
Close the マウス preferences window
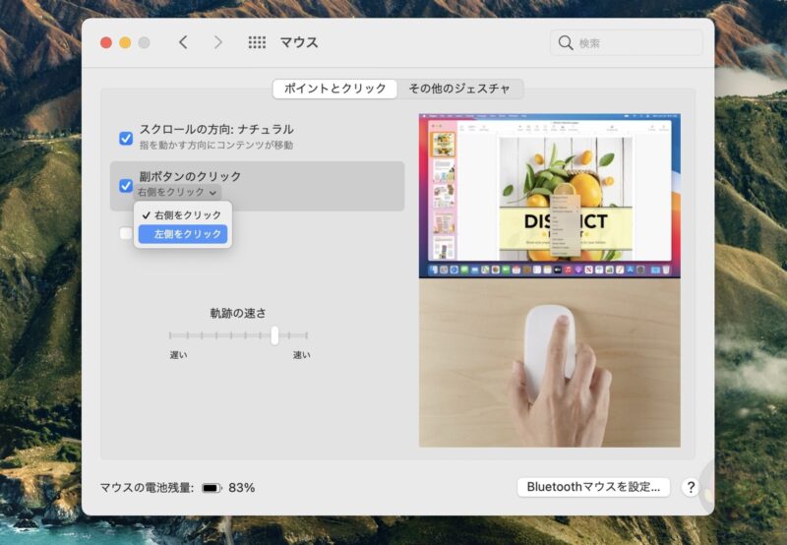pos(106,42)
